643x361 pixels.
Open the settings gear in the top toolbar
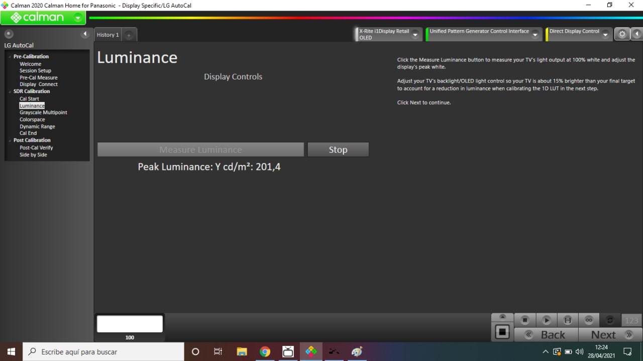tap(622, 34)
